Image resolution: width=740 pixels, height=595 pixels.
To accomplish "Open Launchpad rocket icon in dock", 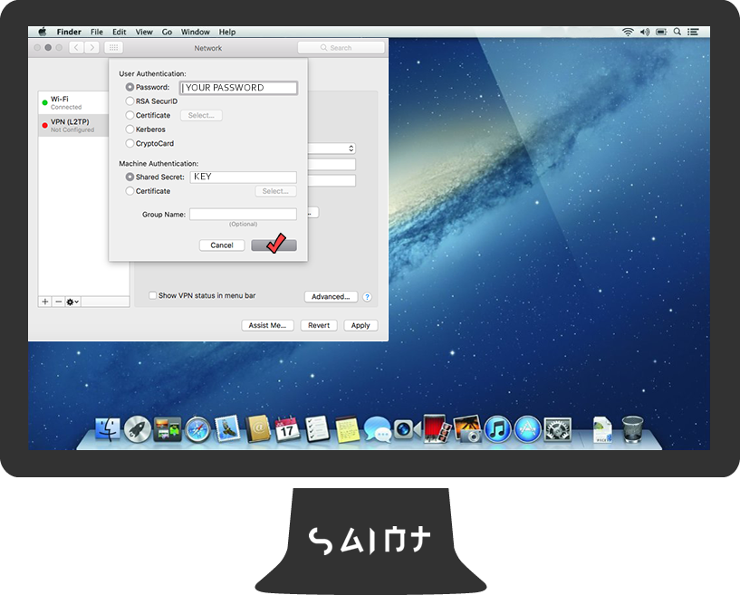I will (x=138, y=428).
